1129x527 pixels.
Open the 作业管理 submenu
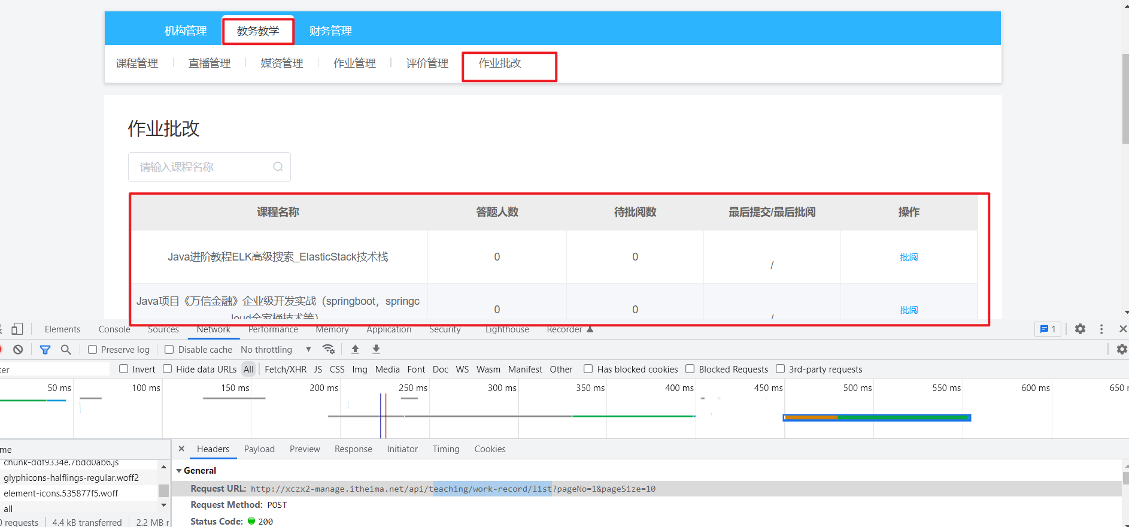[x=354, y=63]
